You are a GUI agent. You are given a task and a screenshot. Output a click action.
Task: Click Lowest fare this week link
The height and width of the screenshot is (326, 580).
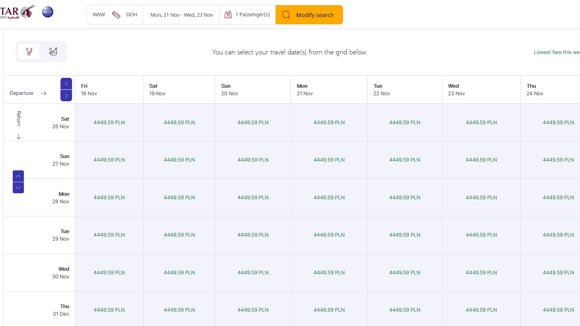click(557, 52)
